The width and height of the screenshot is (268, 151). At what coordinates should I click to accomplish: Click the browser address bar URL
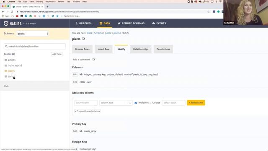59,12
